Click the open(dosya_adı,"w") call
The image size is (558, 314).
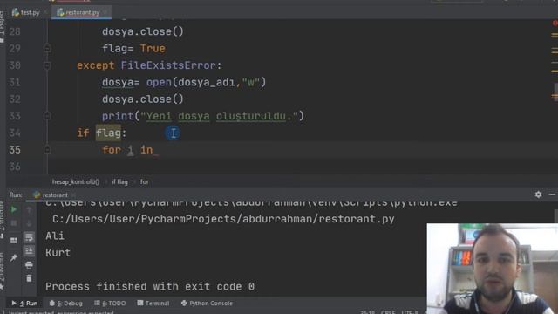point(206,82)
